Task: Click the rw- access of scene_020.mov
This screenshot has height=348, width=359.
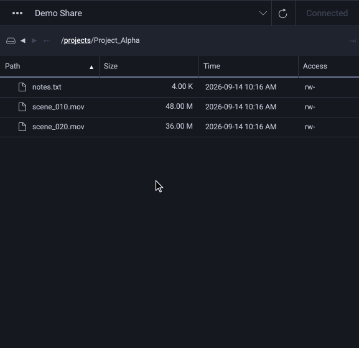Action: pyautogui.click(x=310, y=127)
